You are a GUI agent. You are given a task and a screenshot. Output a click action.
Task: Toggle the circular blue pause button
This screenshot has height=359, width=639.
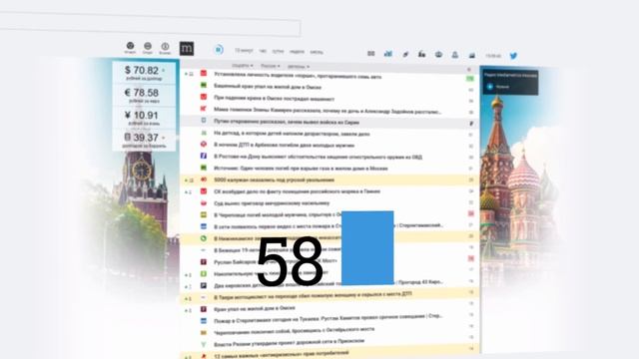[219, 50]
